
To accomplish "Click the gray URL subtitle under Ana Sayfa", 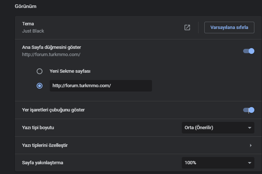I will [x=51, y=55].
